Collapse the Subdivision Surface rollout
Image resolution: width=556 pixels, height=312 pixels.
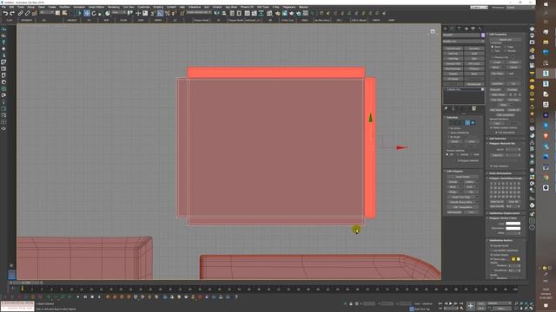pos(500,241)
